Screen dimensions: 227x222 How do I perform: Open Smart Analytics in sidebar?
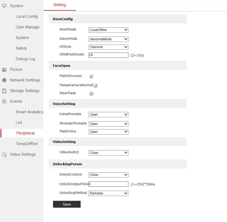pyautogui.click(x=29, y=112)
